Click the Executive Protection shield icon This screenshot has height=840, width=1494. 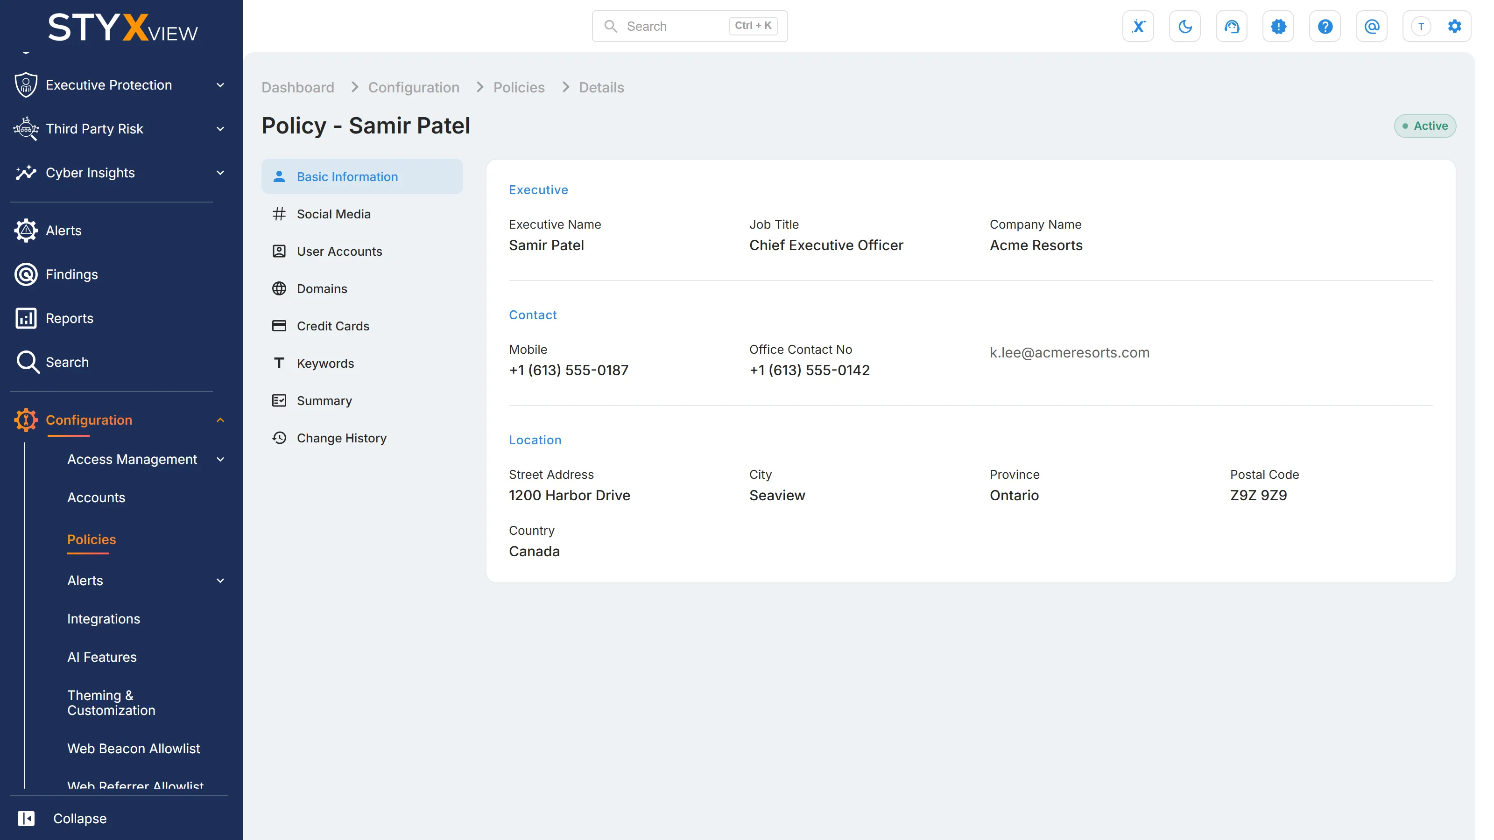click(26, 85)
